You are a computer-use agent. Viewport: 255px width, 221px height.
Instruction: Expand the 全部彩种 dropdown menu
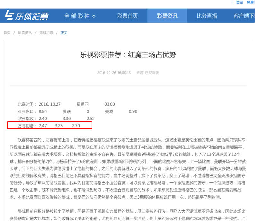(80, 16)
